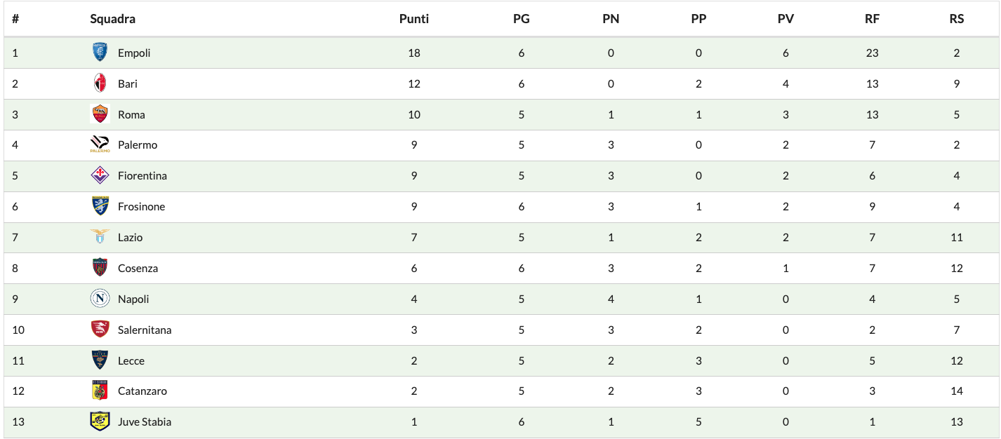
Task: Click the Lazio eagle logo
Action: pyautogui.click(x=100, y=237)
